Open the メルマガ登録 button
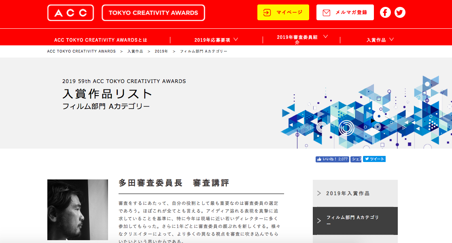This screenshot has width=452, height=243. point(345,13)
